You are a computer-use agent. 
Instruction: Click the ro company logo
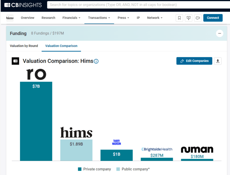(x=36, y=74)
